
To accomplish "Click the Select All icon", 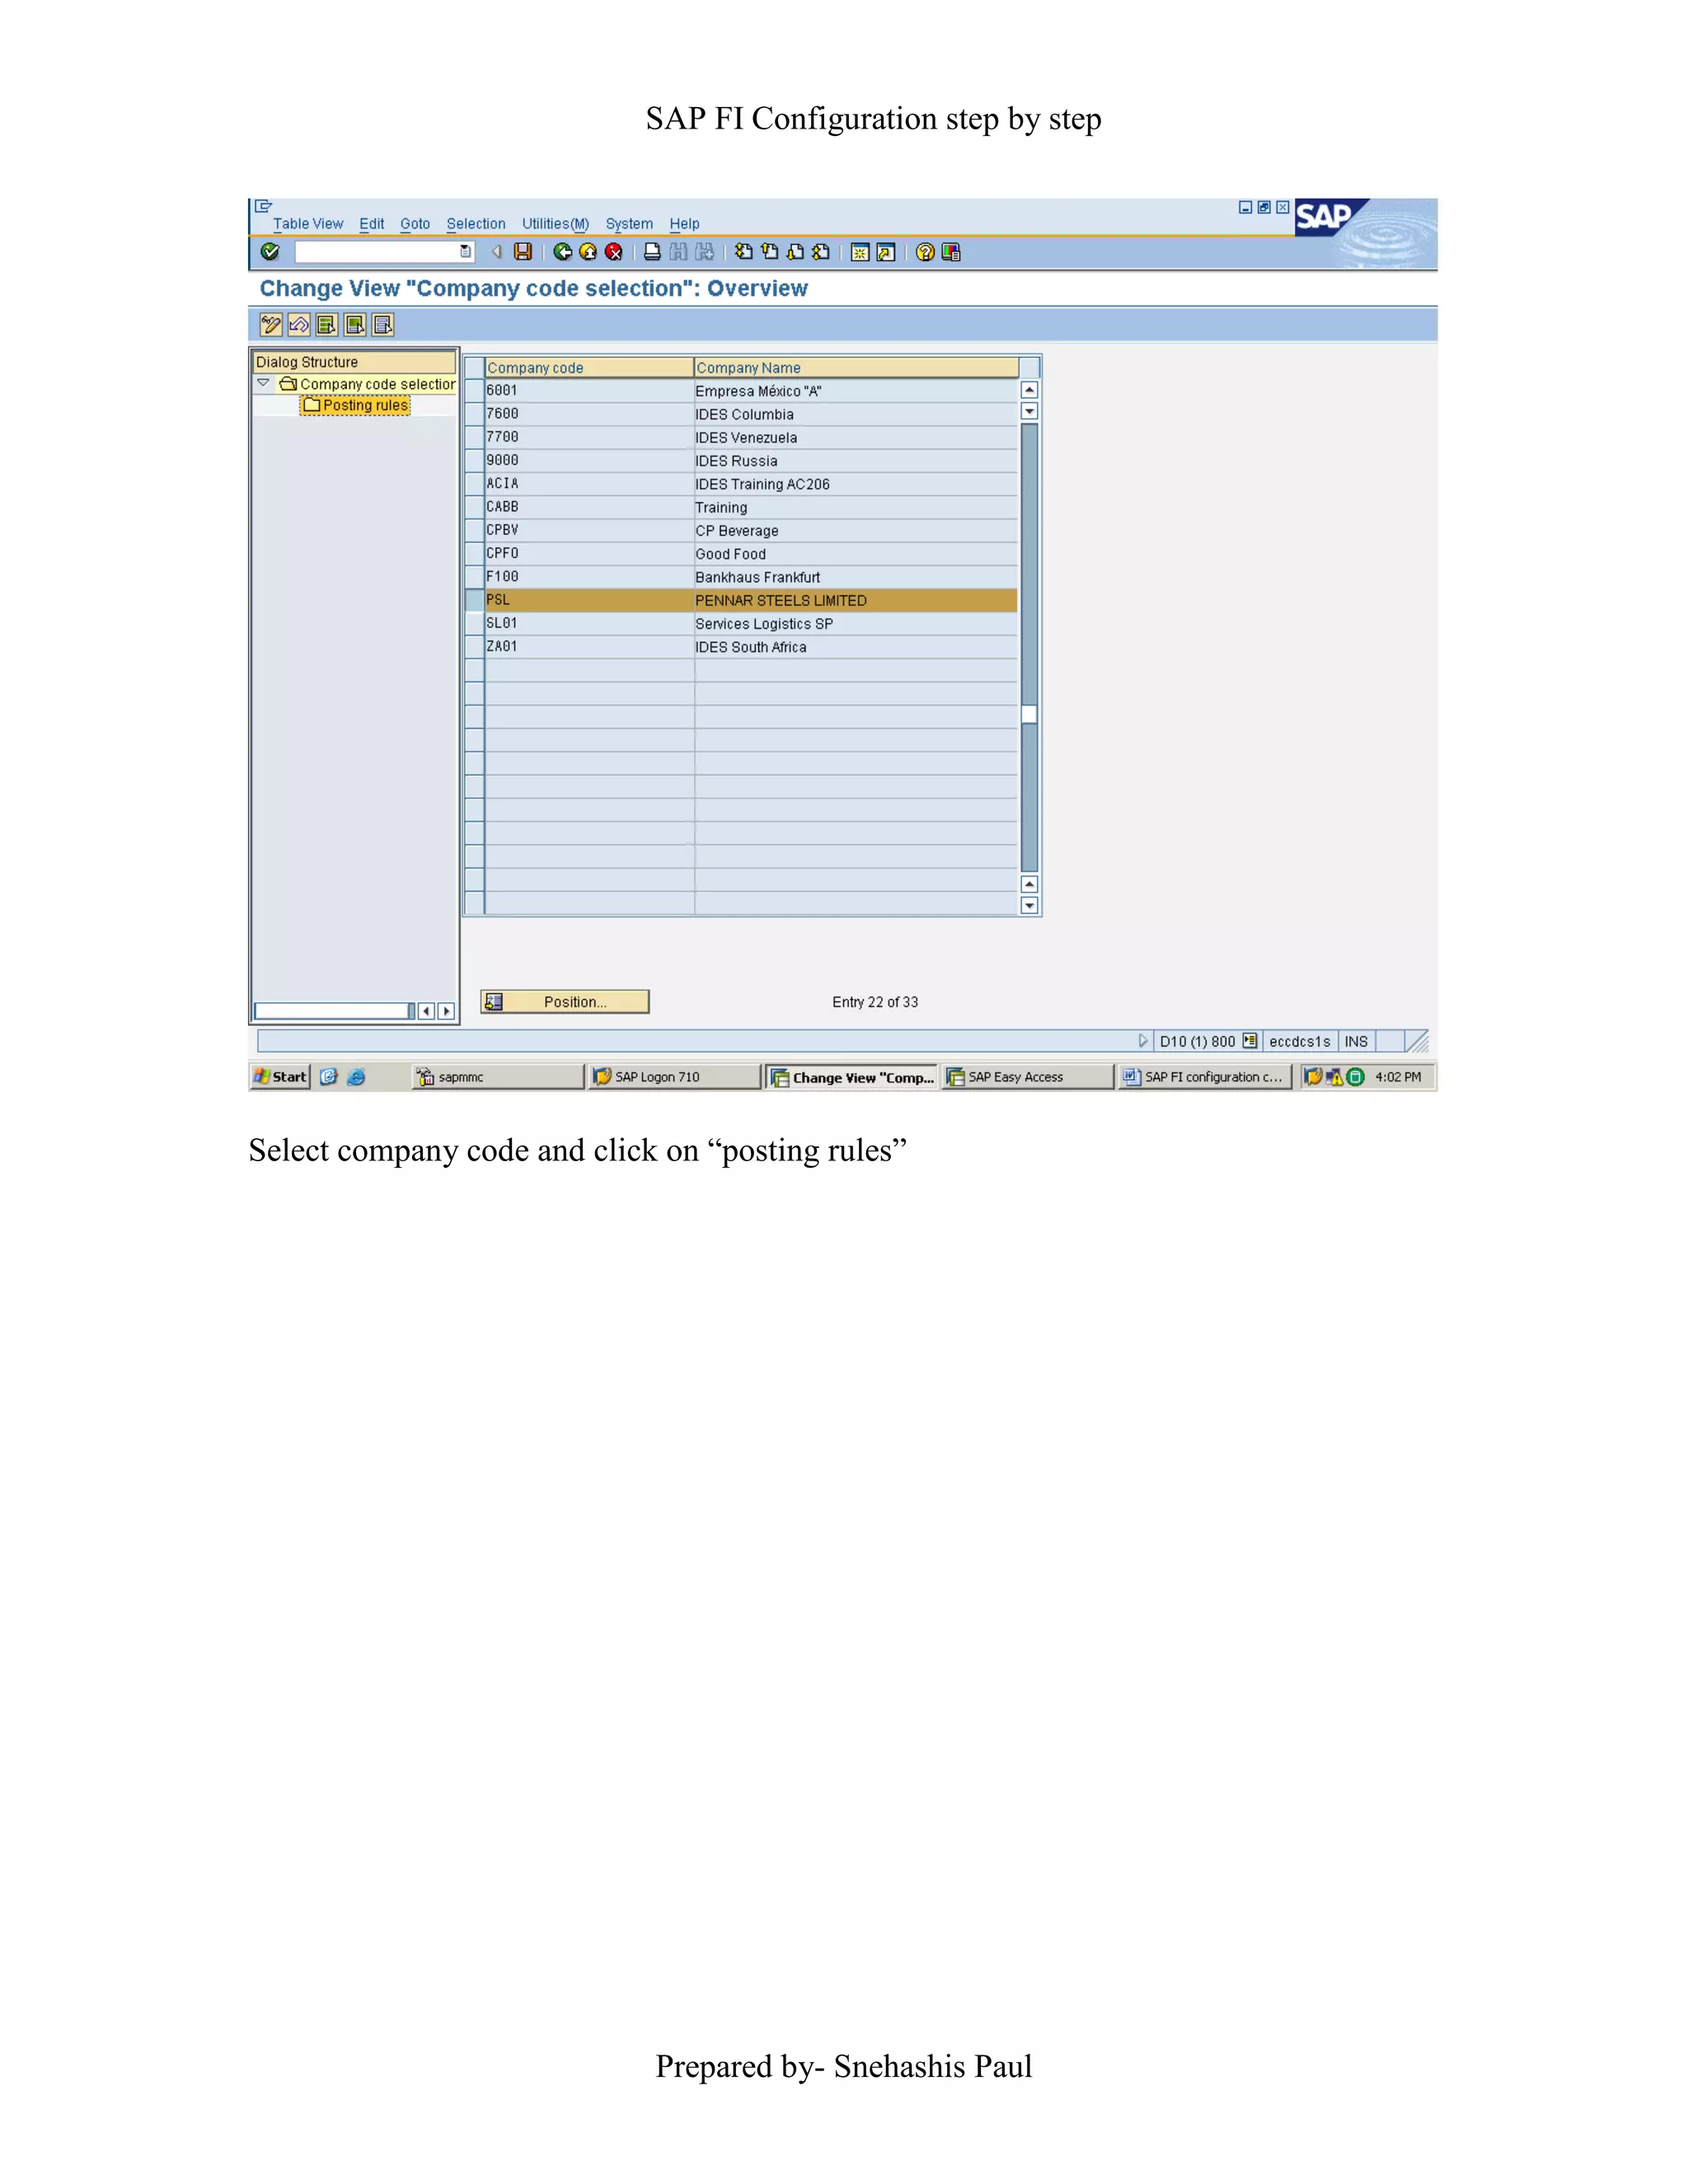I will tap(326, 325).
